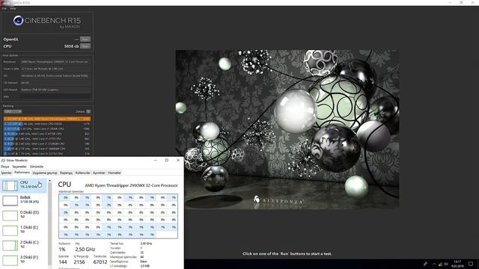Click the 67012 handles value
479x269 pixels.
100,262
